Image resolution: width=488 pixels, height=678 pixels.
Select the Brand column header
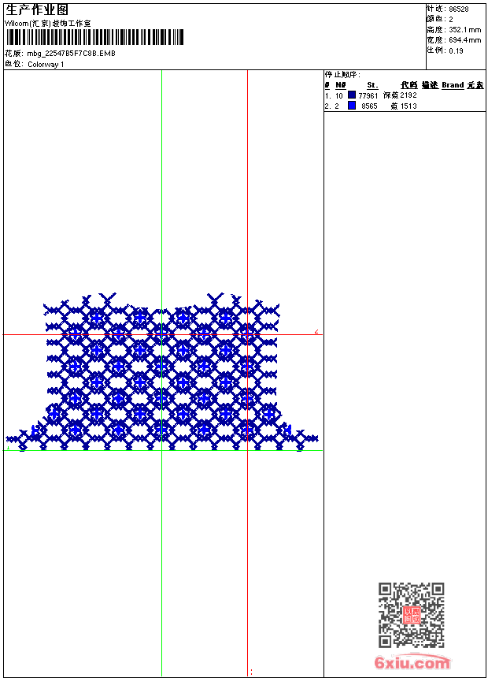[x=453, y=85]
